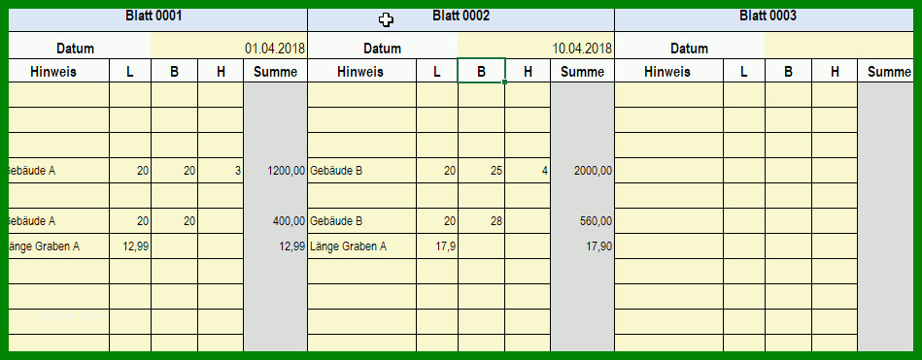This screenshot has width=922, height=360.
Task: Select the Summe header under Blatt 0001
Action: [x=275, y=72]
